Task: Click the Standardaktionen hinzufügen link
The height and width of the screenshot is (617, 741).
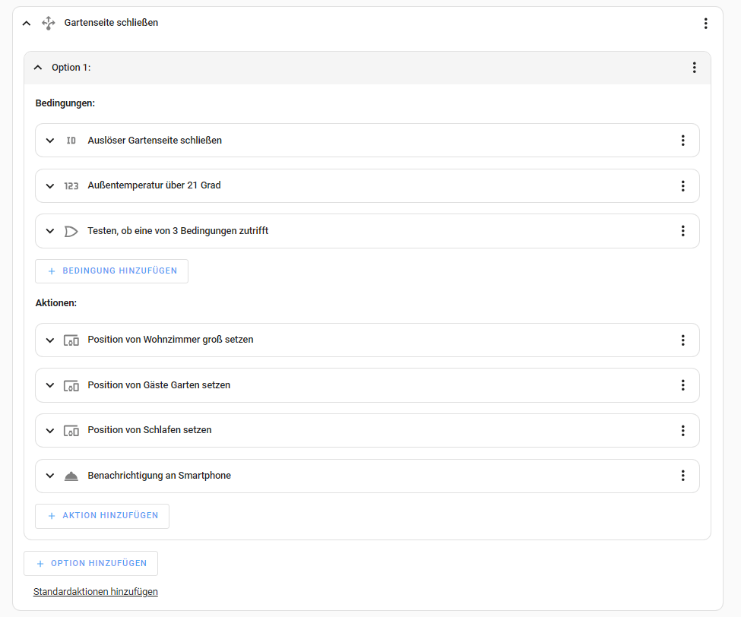Action: (96, 592)
